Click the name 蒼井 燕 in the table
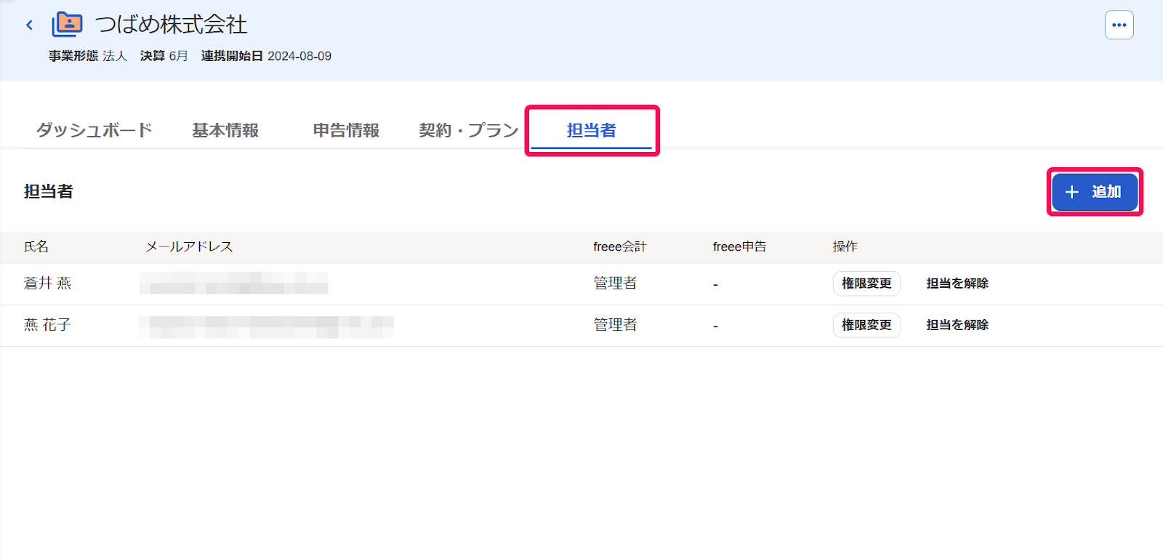The width and height of the screenshot is (1163, 559). coord(47,283)
